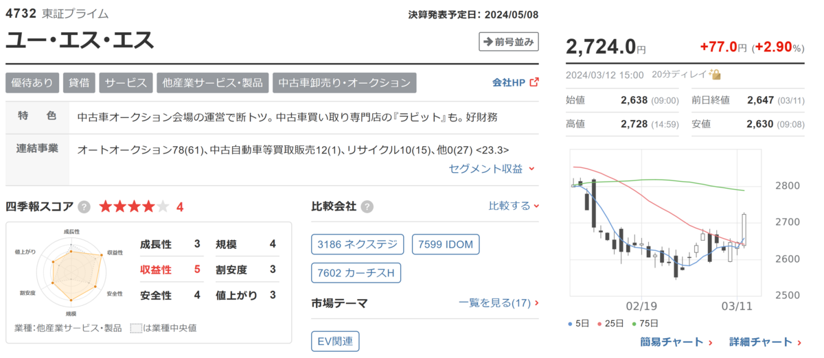824x358 pixels.
Task: Click the five-star rating score icons
Action: (x=134, y=206)
